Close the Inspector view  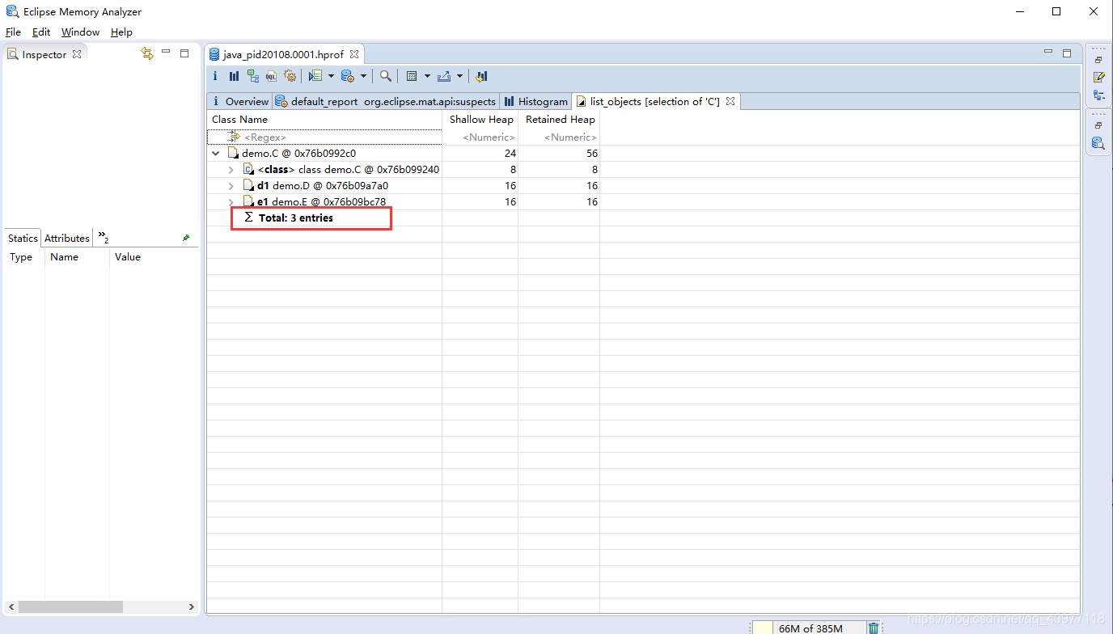(77, 54)
